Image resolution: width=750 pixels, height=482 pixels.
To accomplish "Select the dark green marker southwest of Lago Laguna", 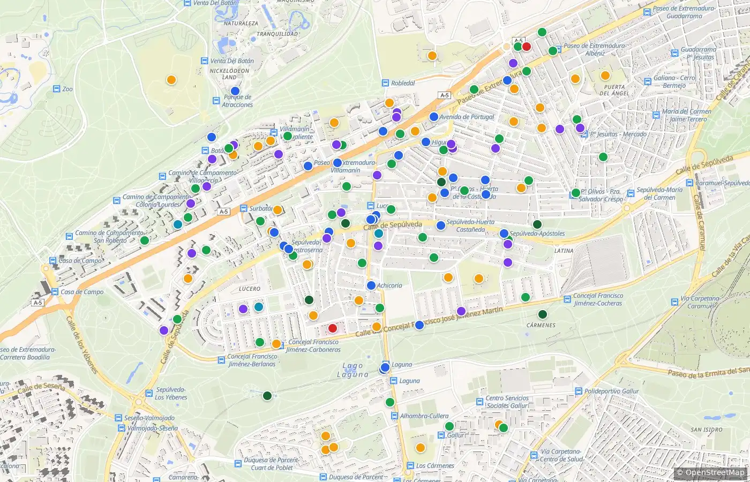I will tap(267, 396).
